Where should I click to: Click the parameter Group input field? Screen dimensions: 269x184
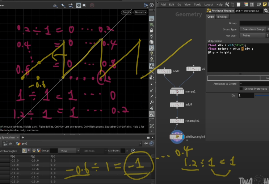254,23
